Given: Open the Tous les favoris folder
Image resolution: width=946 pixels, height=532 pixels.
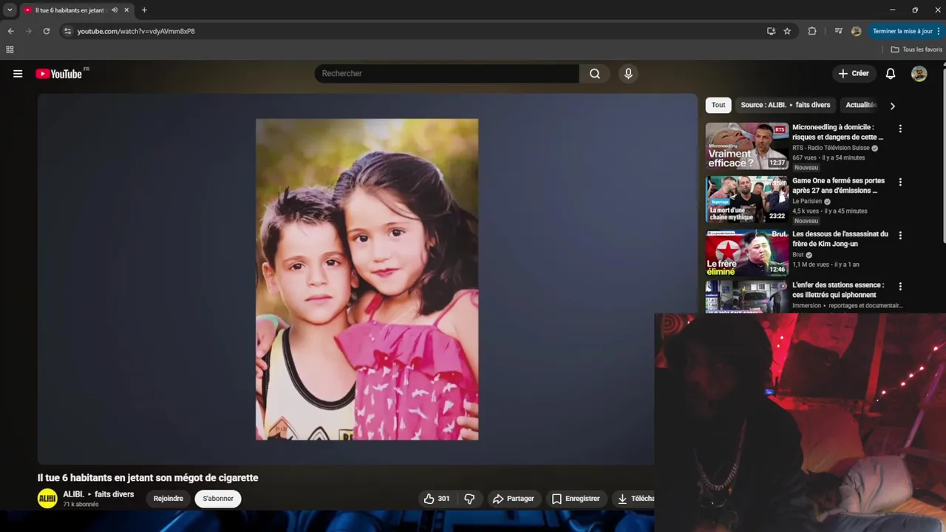Looking at the screenshot, I should tap(916, 50).
